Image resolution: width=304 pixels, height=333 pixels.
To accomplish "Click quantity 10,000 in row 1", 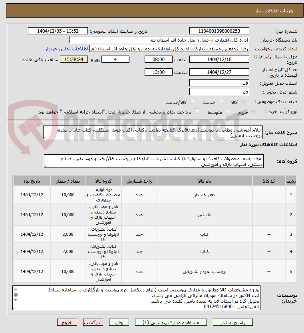I will click(x=68, y=195).
